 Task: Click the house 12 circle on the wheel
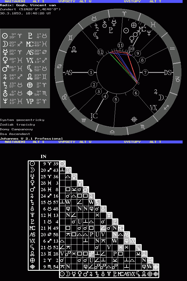[x=101, y=52]
